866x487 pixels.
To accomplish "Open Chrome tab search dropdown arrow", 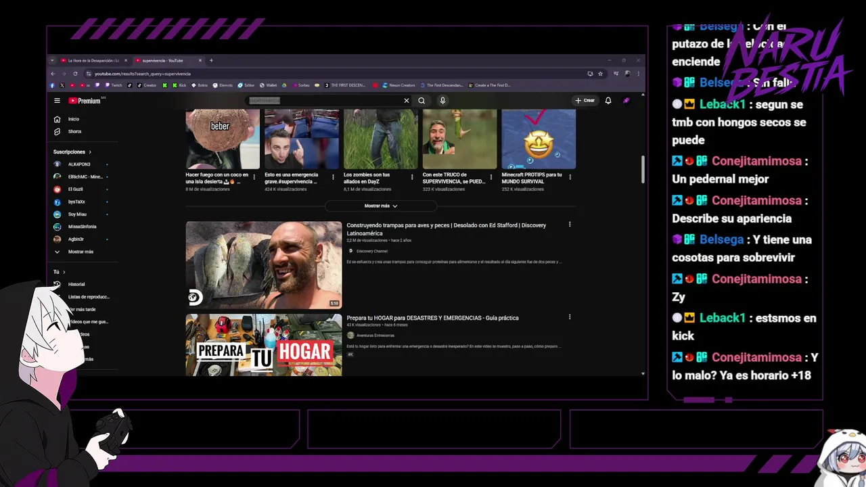I will [53, 60].
